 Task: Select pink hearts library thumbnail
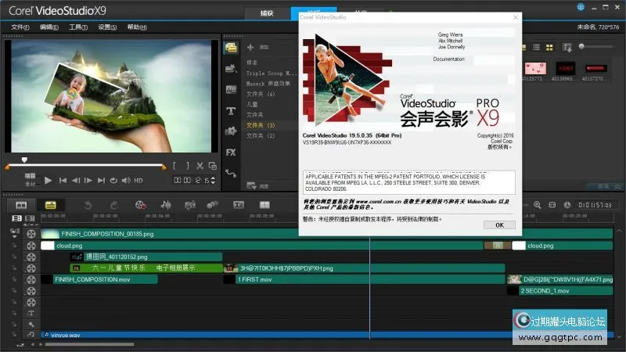tap(535, 69)
